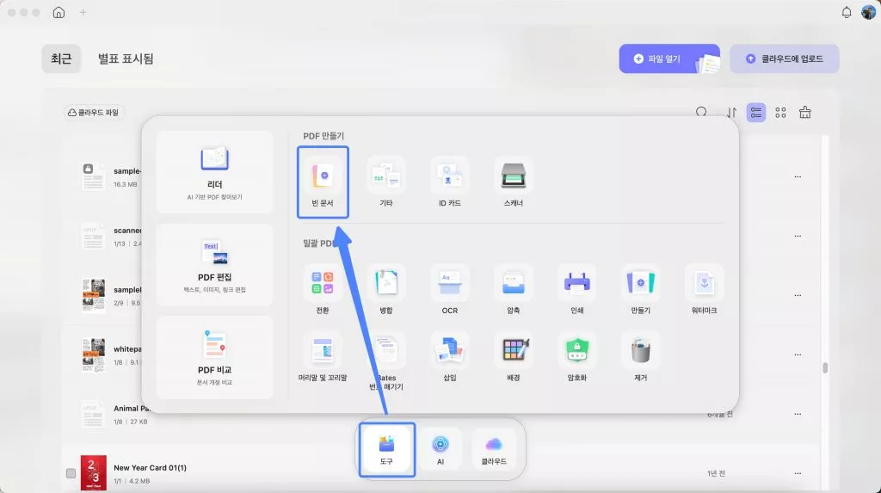Screen dimensions: 881x493
Task: Open more options for the 2/9 sample row
Action: [798, 295]
